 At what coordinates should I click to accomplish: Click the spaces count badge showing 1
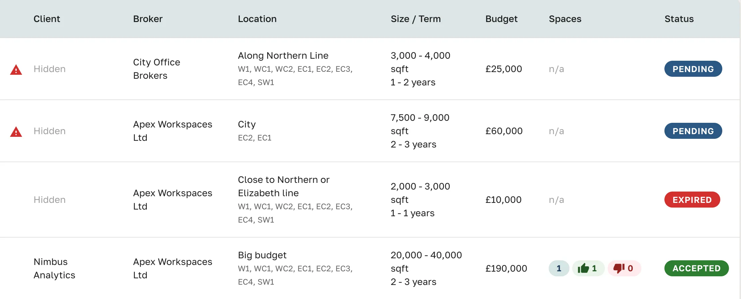pos(559,268)
